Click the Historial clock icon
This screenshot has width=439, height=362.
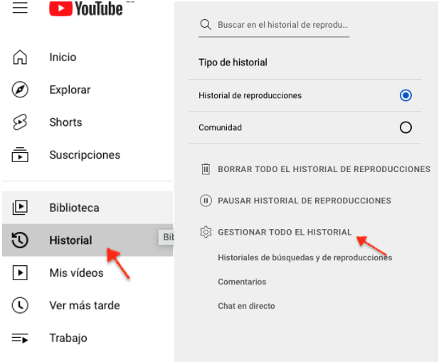20,240
